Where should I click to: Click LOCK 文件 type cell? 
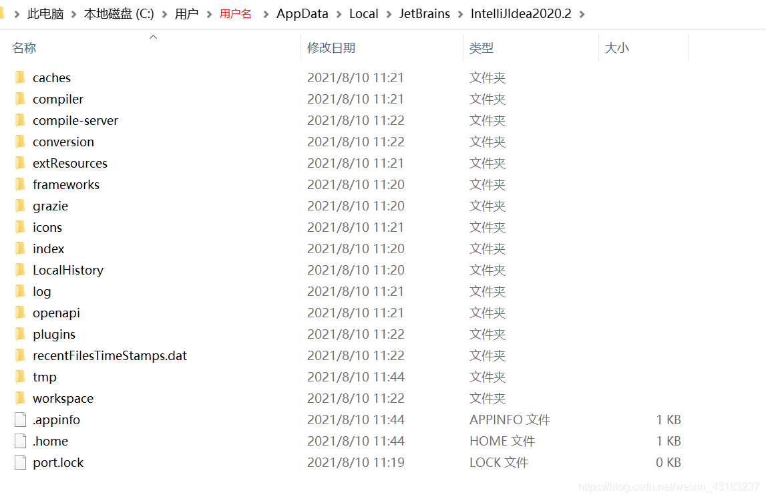499,462
